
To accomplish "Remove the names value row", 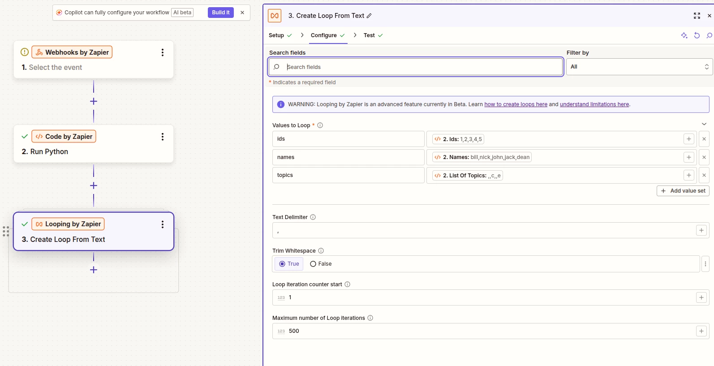I will click(704, 157).
